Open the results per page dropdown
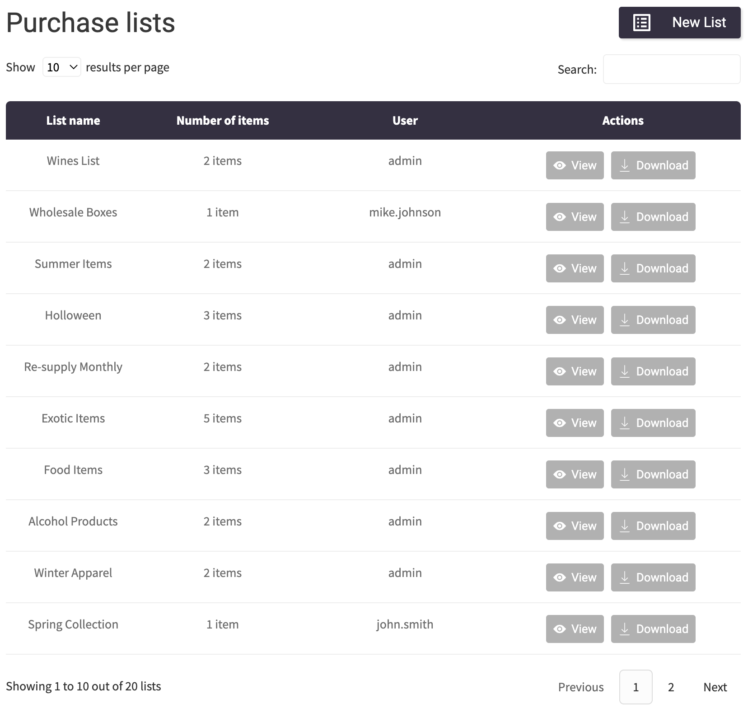Screen dimensions: 748x713 [x=61, y=67]
